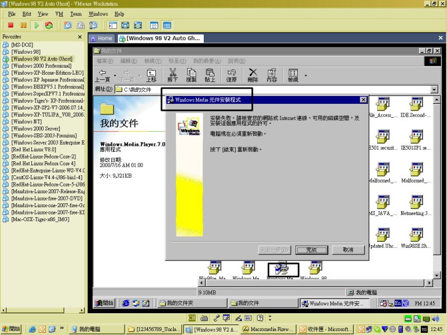The image size is (447, 335).
Task: Click the Favorites horizontal scrollbar right arrow
Action: click(x=82, y=310)
